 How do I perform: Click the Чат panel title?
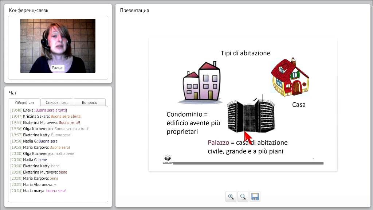pos(13,93)
